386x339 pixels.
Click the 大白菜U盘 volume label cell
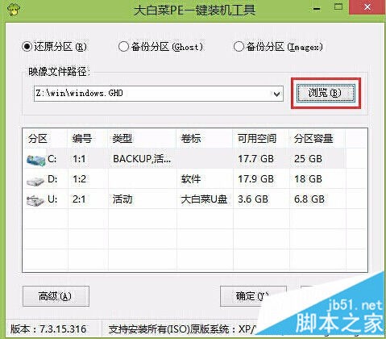point(204,199)
